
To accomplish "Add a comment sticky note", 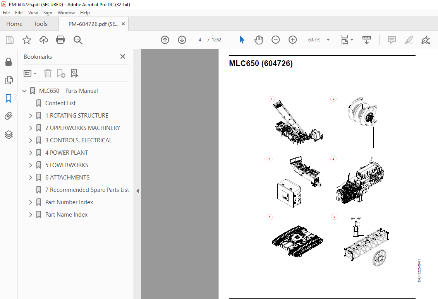I will (x=392, y=40).
